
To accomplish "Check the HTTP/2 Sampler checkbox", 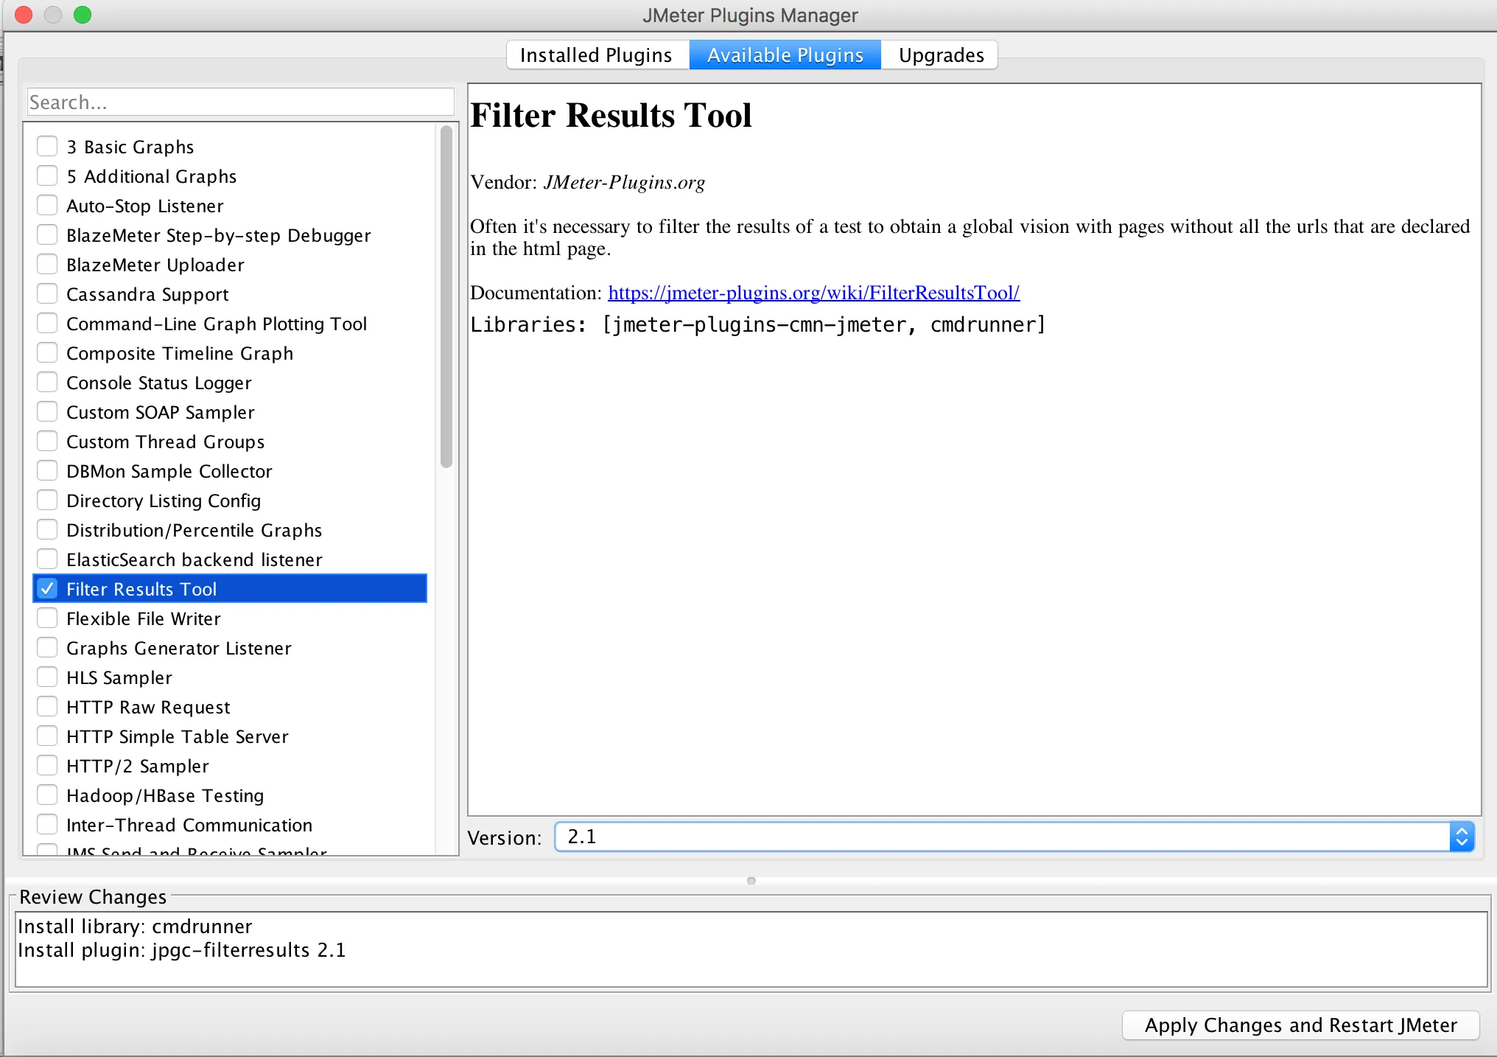I will (47, 766).
